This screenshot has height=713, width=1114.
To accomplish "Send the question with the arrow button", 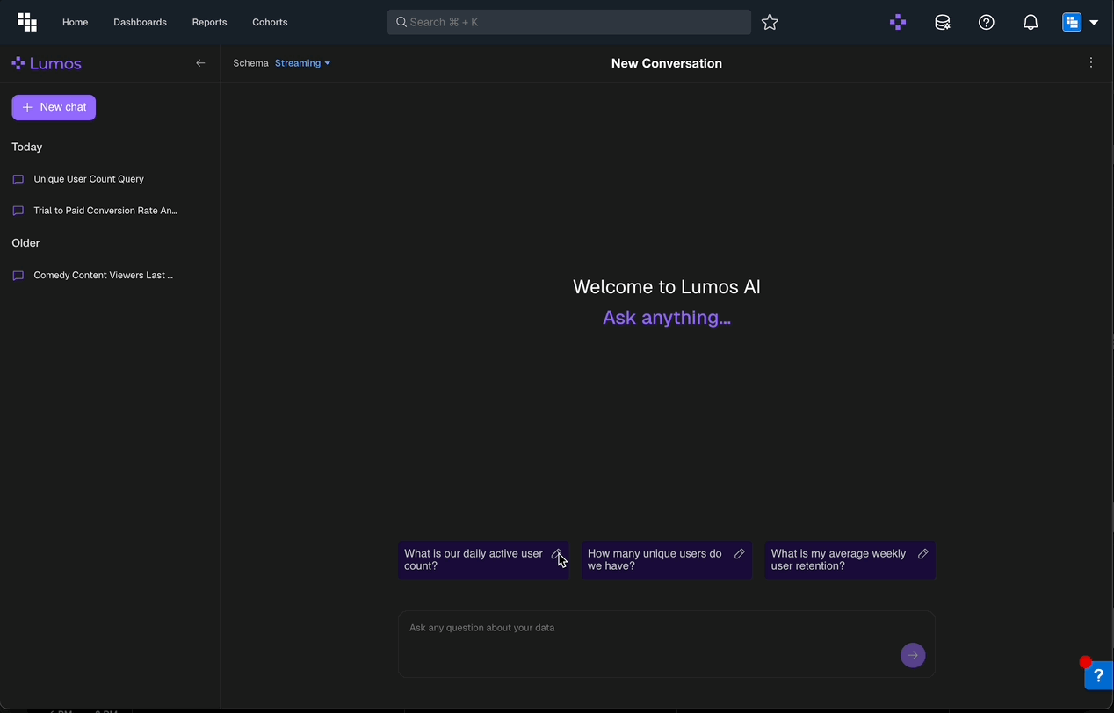I will coord(913,655).
